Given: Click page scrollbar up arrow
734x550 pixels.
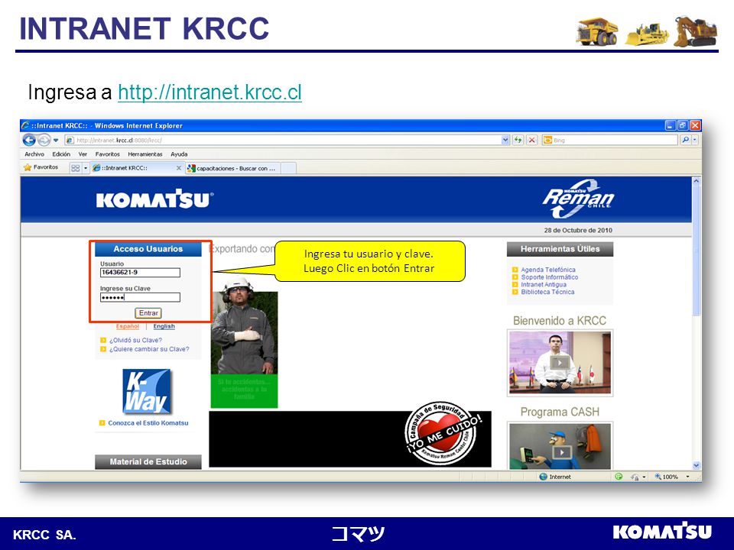Looking at the screenshot, I should coord(696,181).
